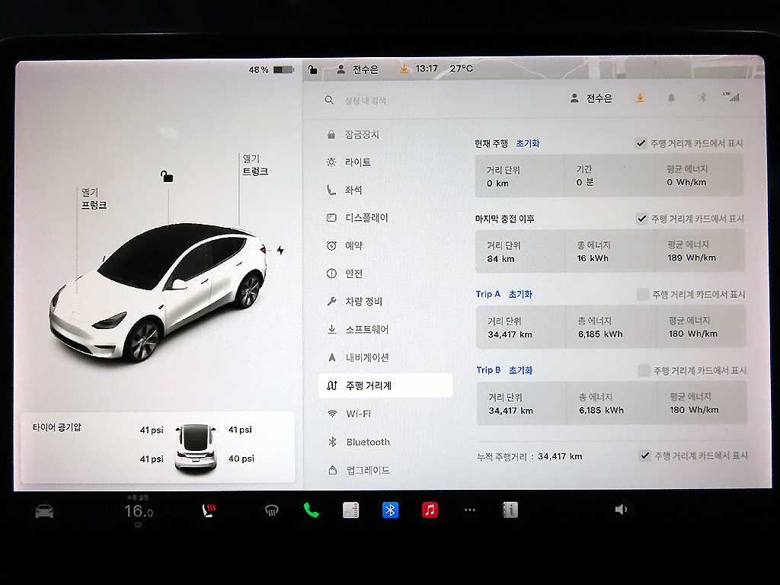
Task: Open the red music app
Action: [430, 510]
